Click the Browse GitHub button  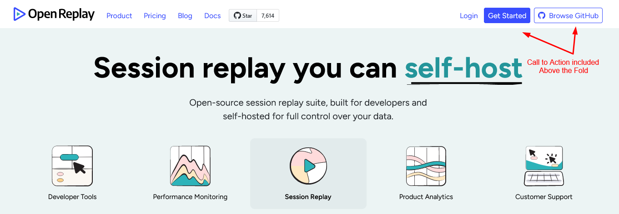click(x=568, y=15)
